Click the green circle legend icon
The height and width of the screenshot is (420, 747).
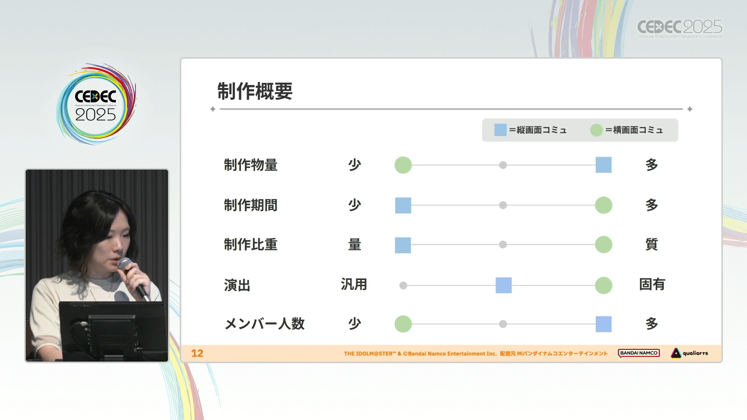coord(596,130)
